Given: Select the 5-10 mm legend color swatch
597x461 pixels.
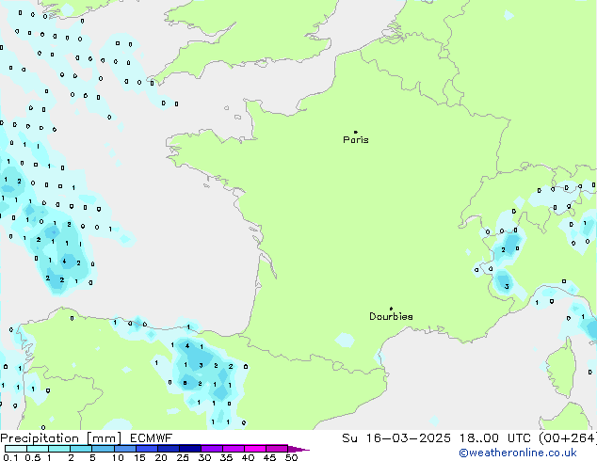Looking at the screenshot, I should pos(103,449).
